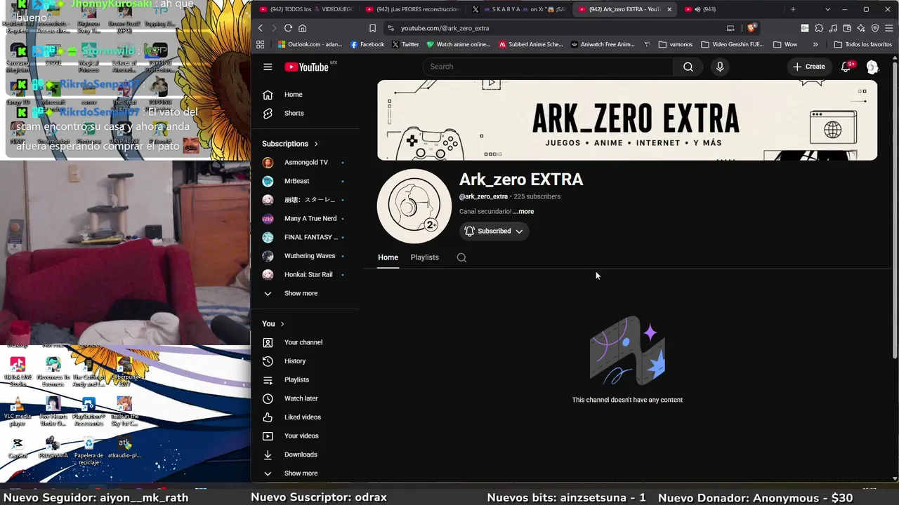
Task: Select the TikTok LIVE Studio desktop icon
Action: pos(18,372)
